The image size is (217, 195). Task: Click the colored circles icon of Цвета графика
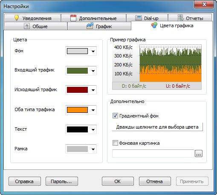click(x=154, y=26)
